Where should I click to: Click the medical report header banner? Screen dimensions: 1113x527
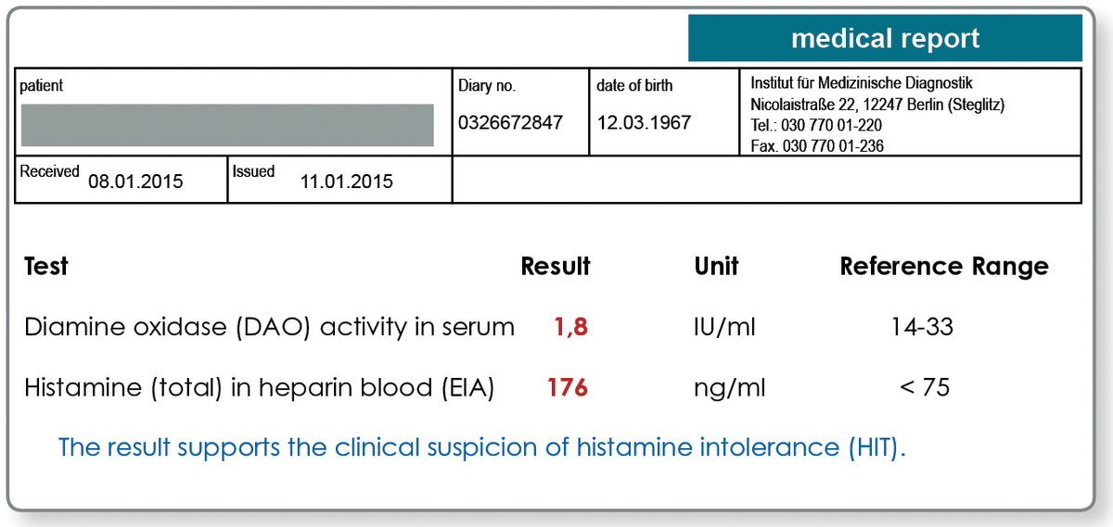(885, 39)
